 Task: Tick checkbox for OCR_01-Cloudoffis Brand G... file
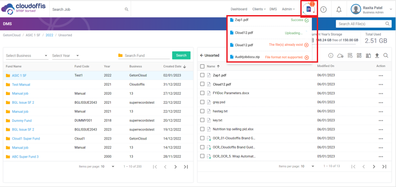[x=202, y=138]
